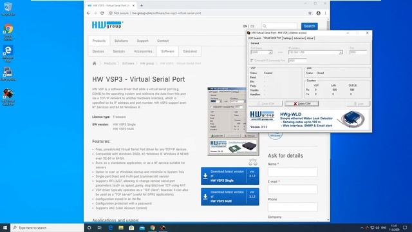Toggle External NVT Commands Port checkbox
This screenshot has width=412, height=232.
(252, 61)
